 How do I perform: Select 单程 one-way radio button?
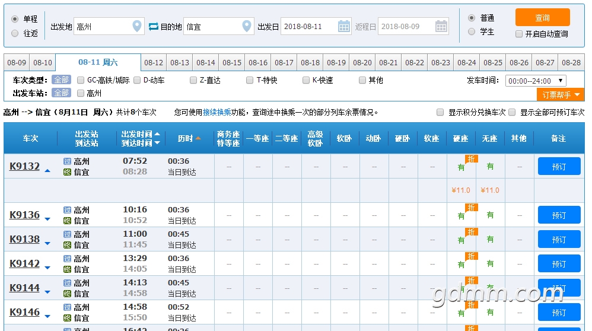click(15, 19)
